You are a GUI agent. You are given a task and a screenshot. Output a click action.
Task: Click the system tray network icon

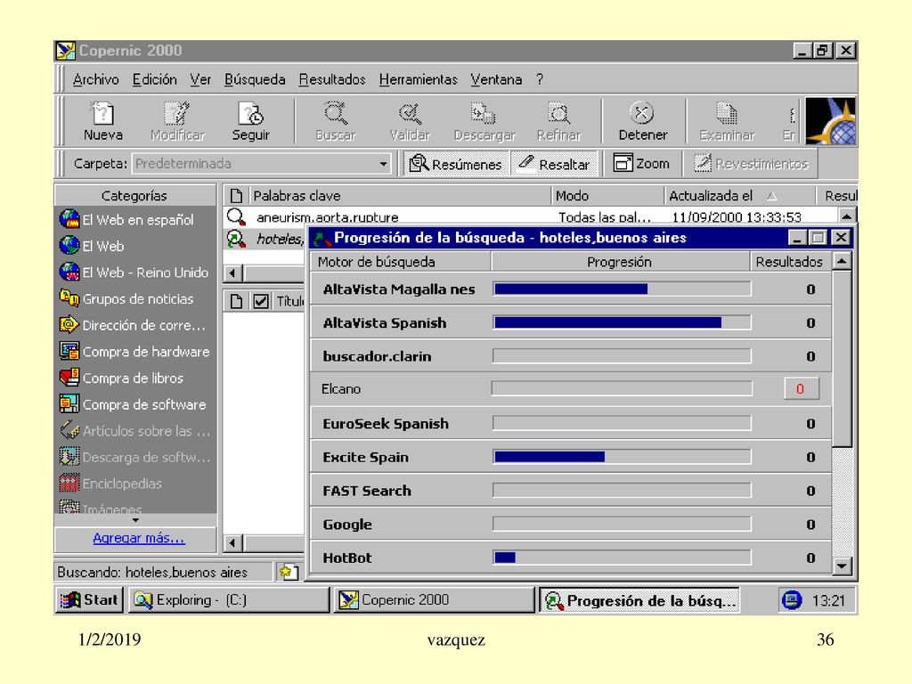(x=792, y=599)
